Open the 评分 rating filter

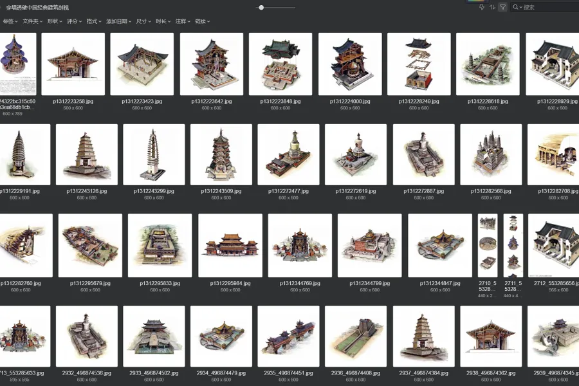[75, 21]
